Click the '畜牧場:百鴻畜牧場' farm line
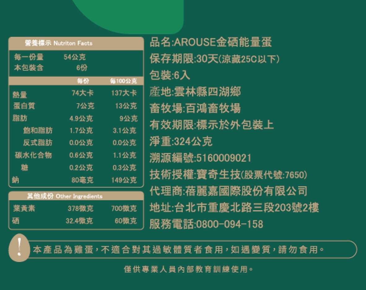This screenshot has width=366, height=290. 195,108
